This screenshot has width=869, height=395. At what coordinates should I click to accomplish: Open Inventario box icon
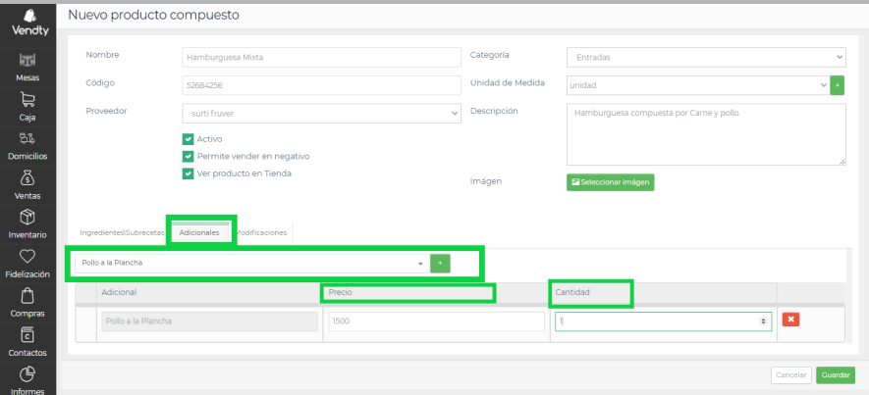pyautogui.click(x=27, y=217)
